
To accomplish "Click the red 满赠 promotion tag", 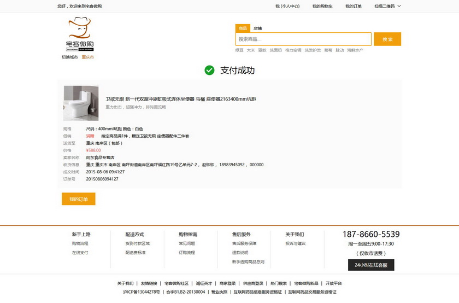I will pyautogui.click(x=90, y=136).
